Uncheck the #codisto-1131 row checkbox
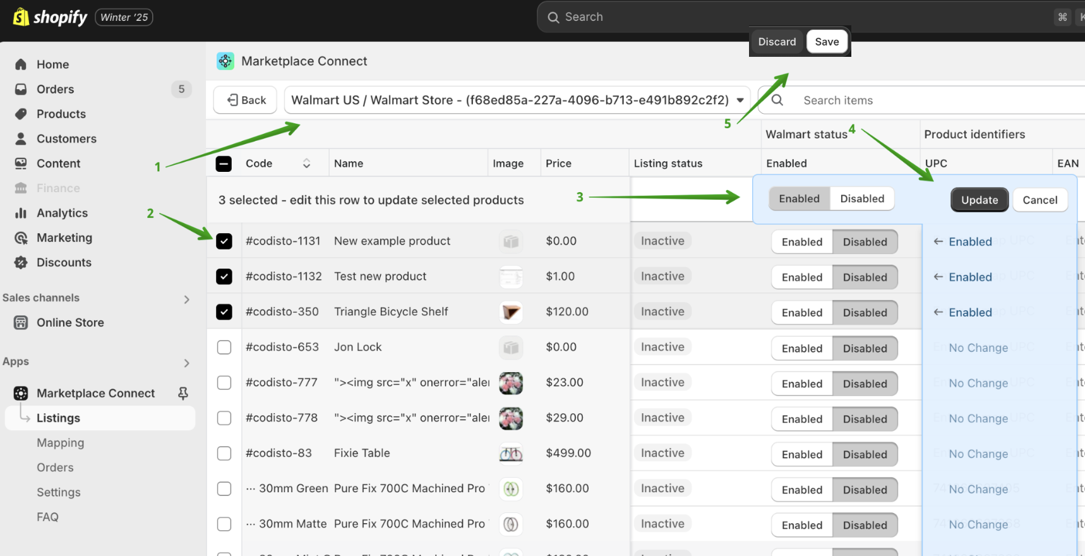The width and height of the screenshot is (1085, 556). coord(224,241)
